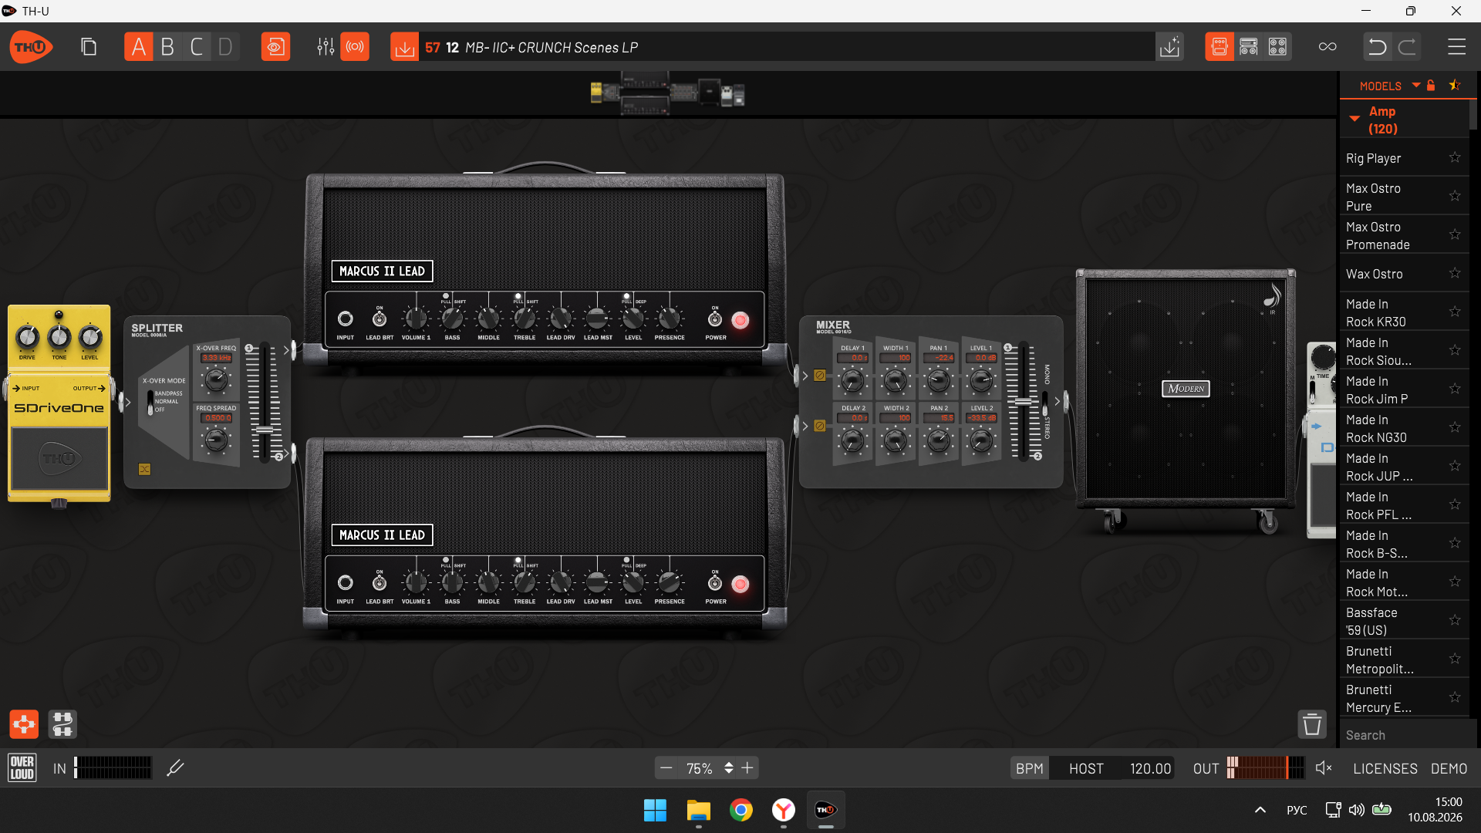
Task: Open the preset viewer eye-page icon
Action: [x=275, y=47]
